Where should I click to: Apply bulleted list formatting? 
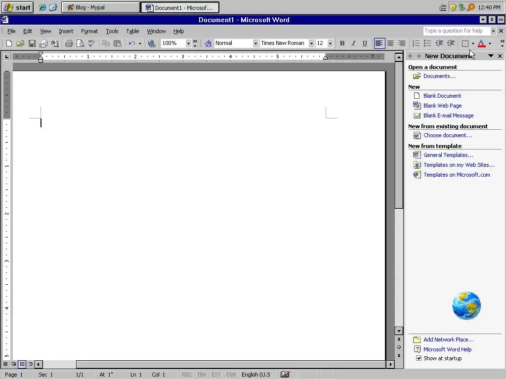tap(427, 43)
